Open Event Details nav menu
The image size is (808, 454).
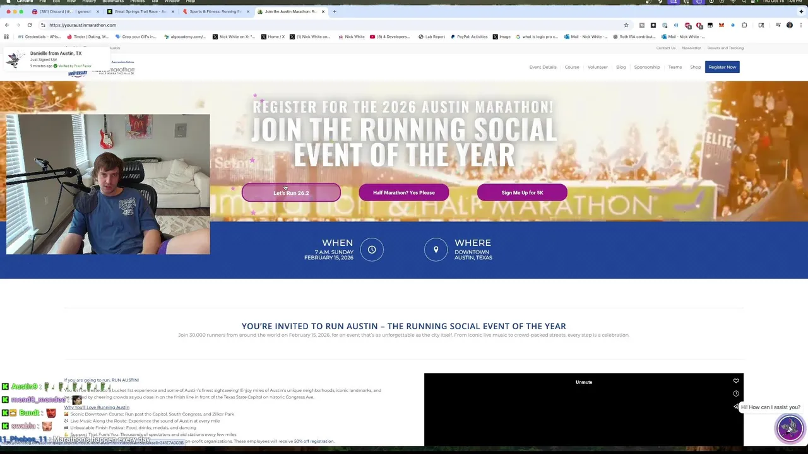point(543,67)
